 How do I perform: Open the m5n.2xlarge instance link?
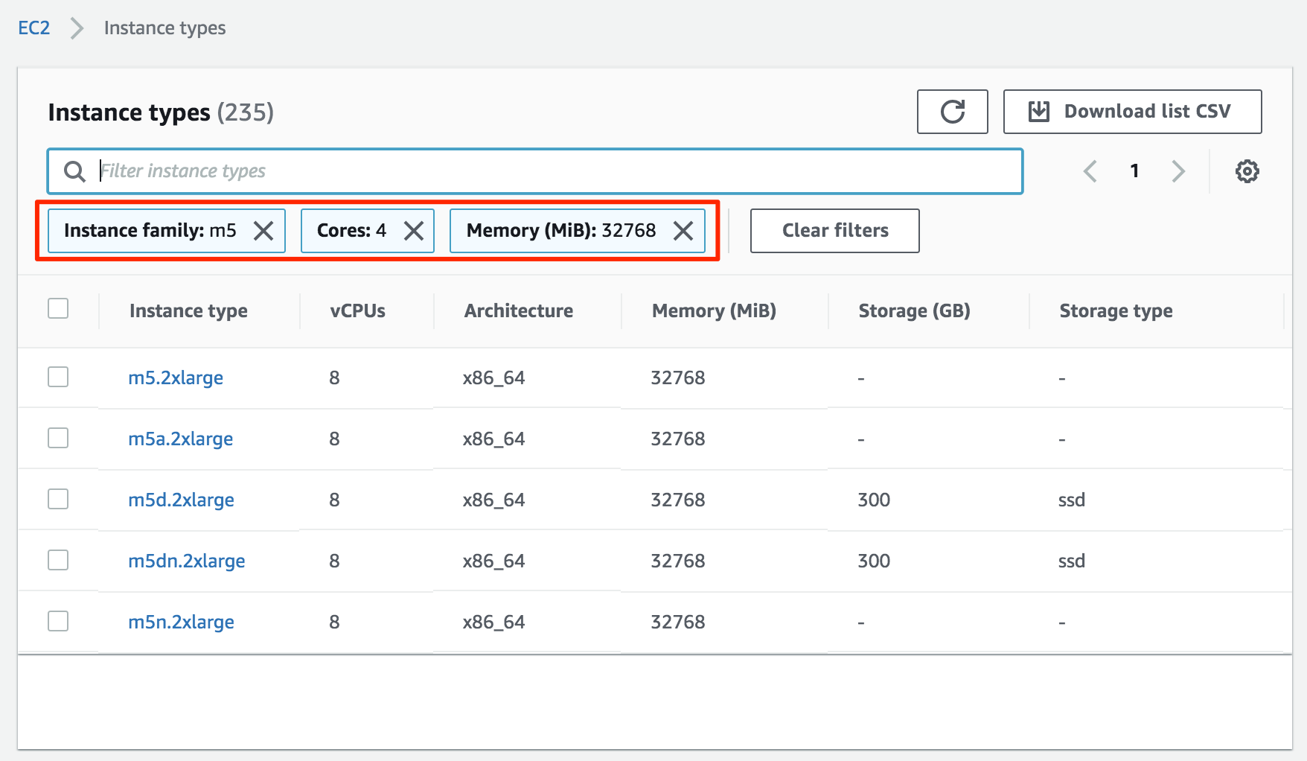(x=181, y=623)
